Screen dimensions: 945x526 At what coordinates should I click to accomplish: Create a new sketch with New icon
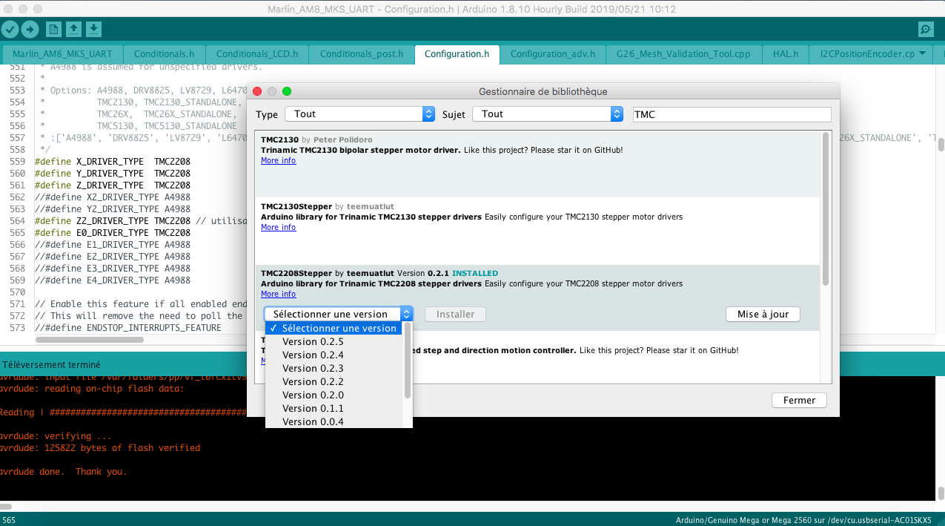[53, 29]
